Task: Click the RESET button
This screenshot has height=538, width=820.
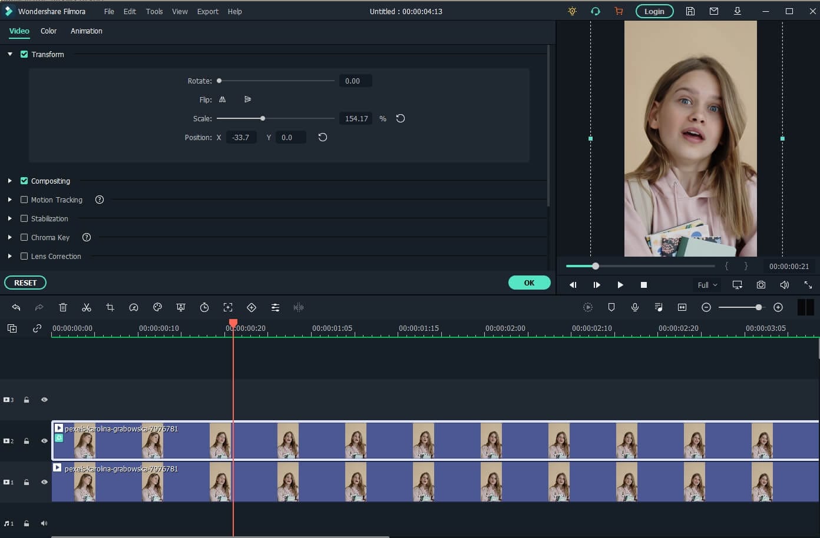Action: tap(25, 283)
